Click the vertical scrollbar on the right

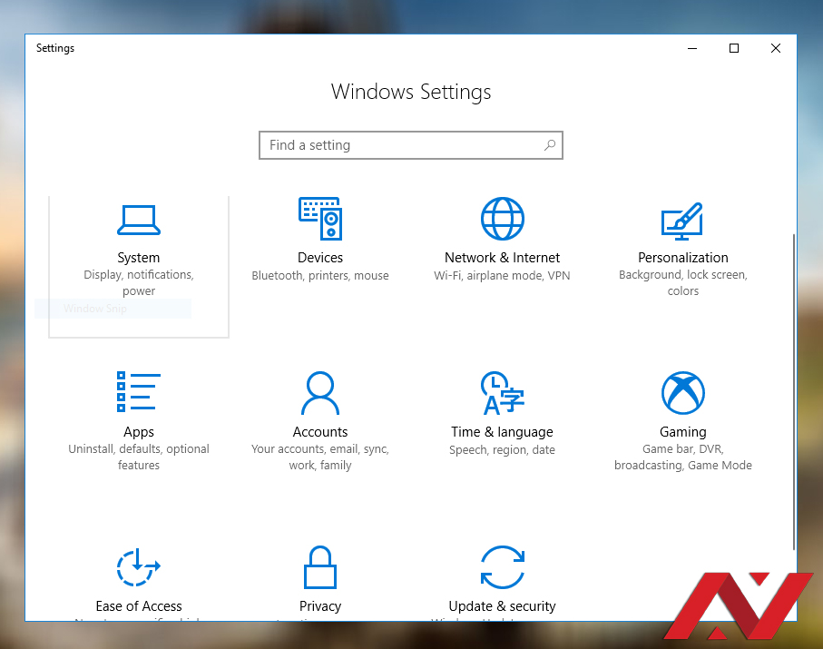(x=794, y=390)
